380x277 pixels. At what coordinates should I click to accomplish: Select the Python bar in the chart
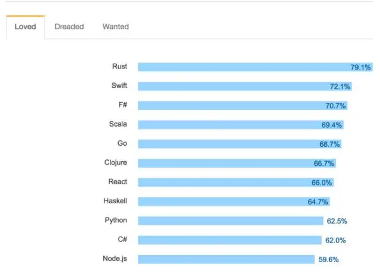pyautogui.click(x=230, y=221)
